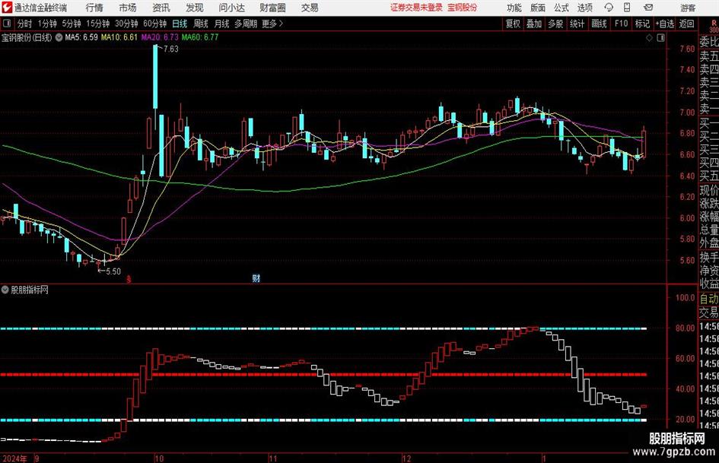
Task: Click the 游客 guest account label
Action: (x=688, y=8)
